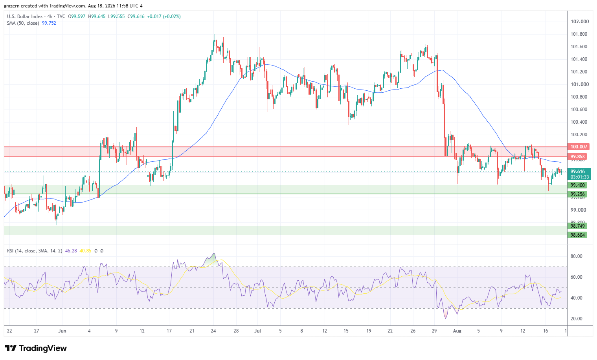Click the 16 date on time axis

coord(546,331)
